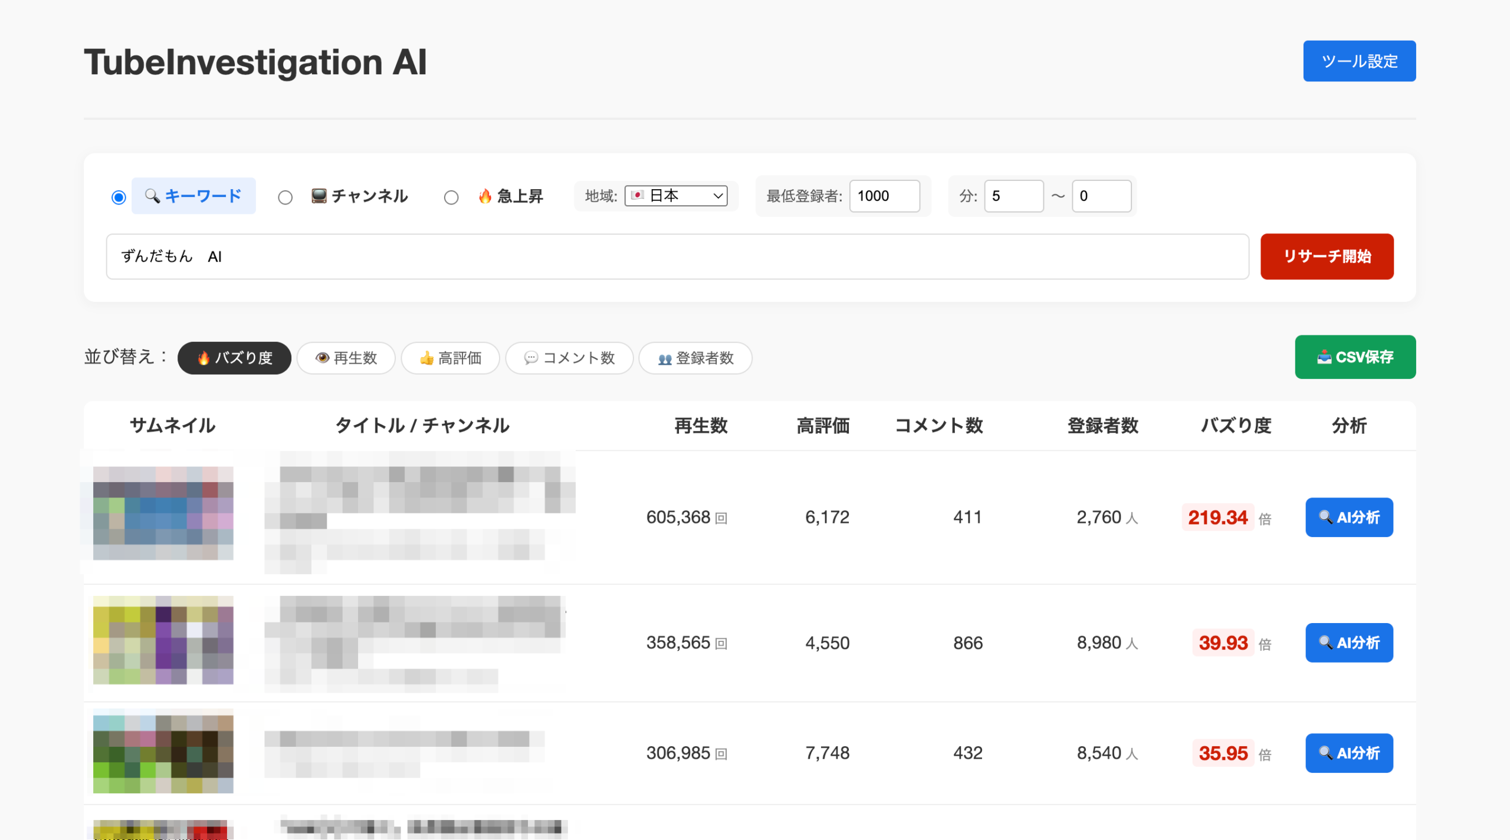
Task: Choose the 急上昇 trending radio option
Action: tap(451, 197)
